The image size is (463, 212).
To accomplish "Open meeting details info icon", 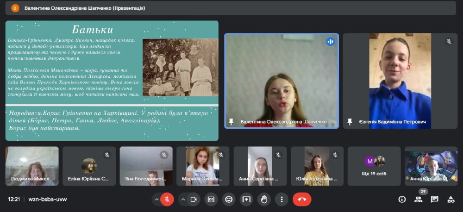I will (402, 199).
